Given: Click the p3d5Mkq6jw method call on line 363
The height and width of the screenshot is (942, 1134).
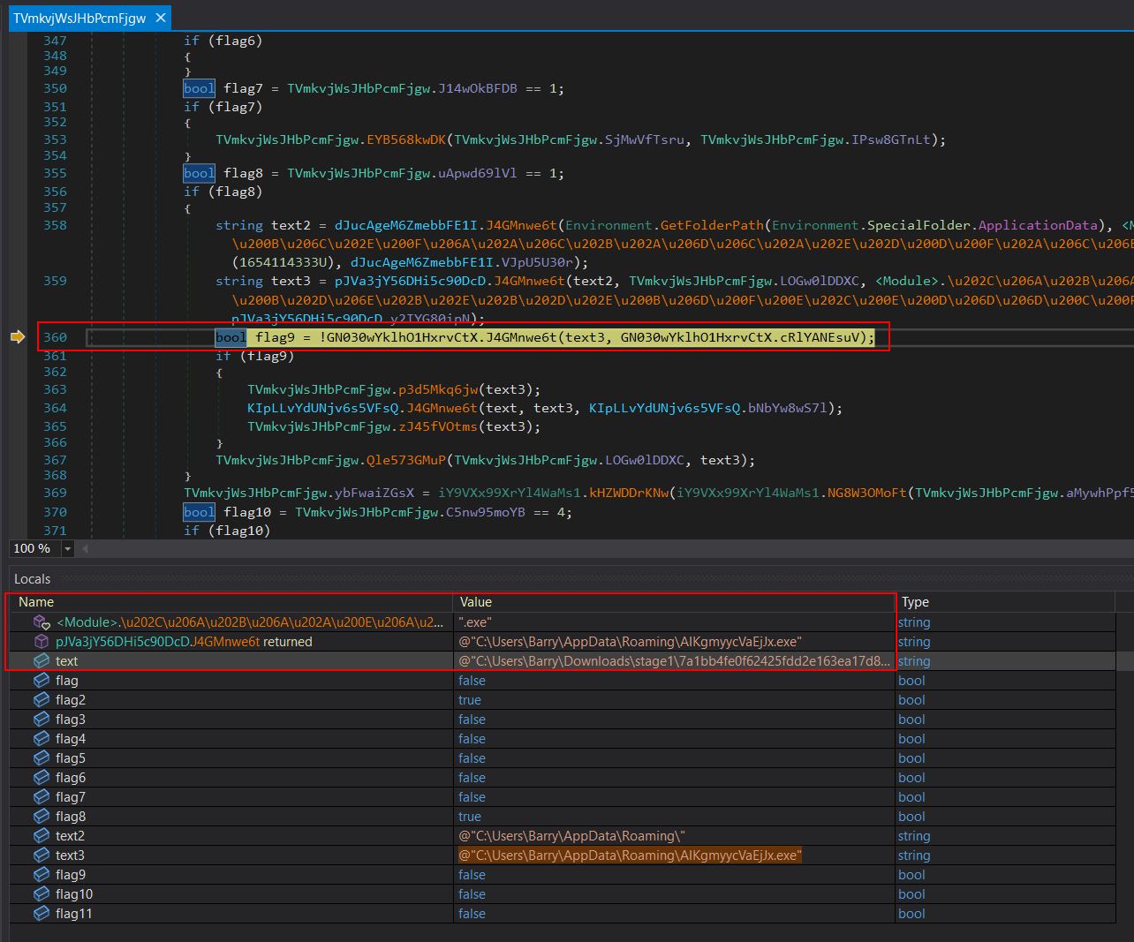Looking at the screenshot, I should click(x=439, y=389).
